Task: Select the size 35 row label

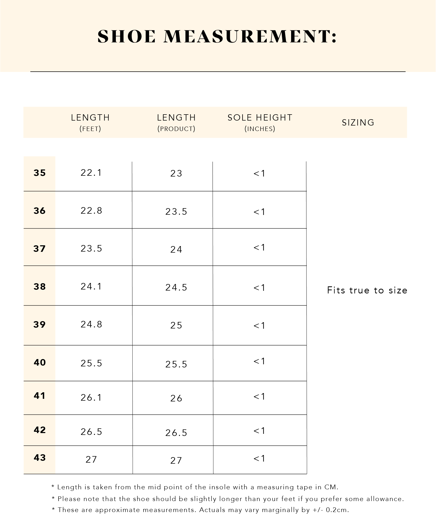Action: tap(39, 173)
